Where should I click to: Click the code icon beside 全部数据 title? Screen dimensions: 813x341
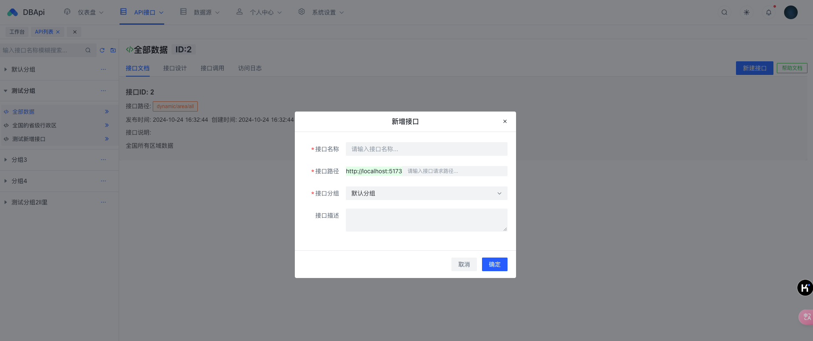(129, 49)
